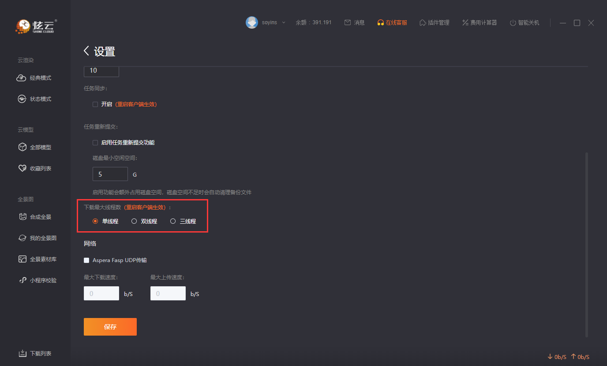Image resolution: width=607 pixels, height=366 pixels.
Task: Click the 网络 section heading
Action: click(90, 244)
